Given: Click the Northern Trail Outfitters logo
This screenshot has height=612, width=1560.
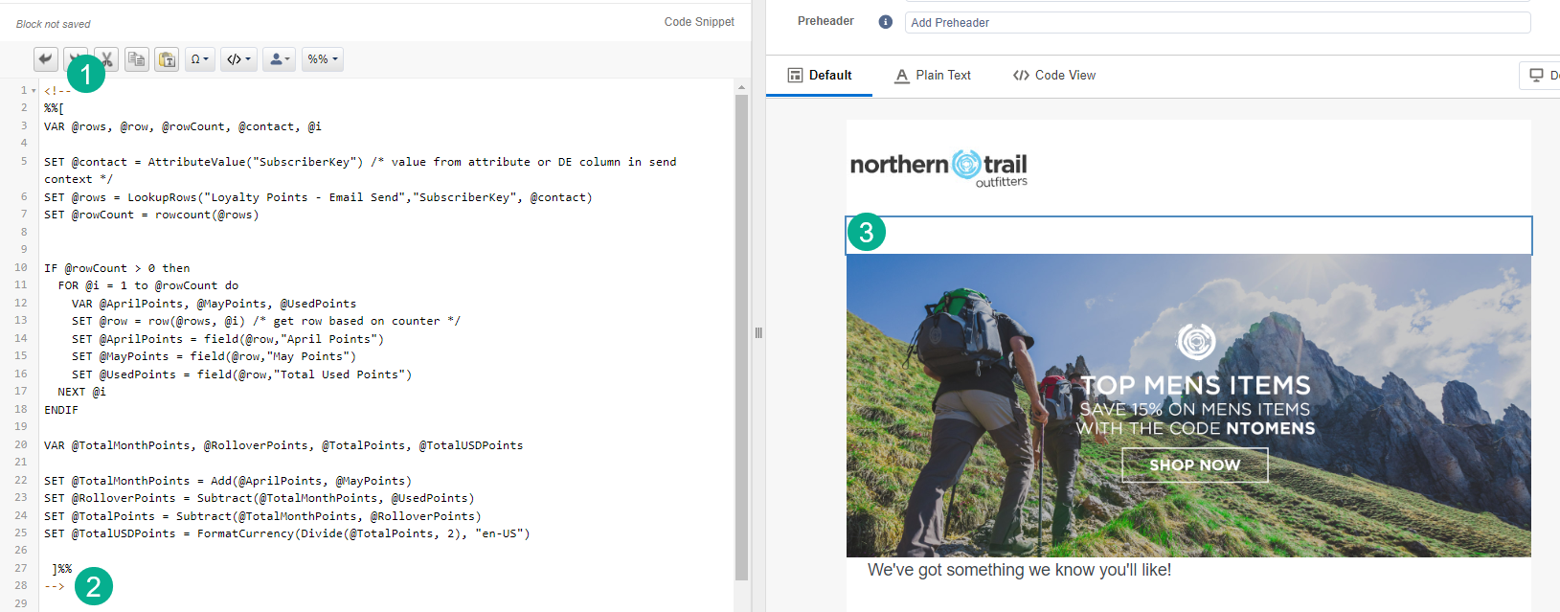Looking at the screenshot, I should click(x=938, y=168).
